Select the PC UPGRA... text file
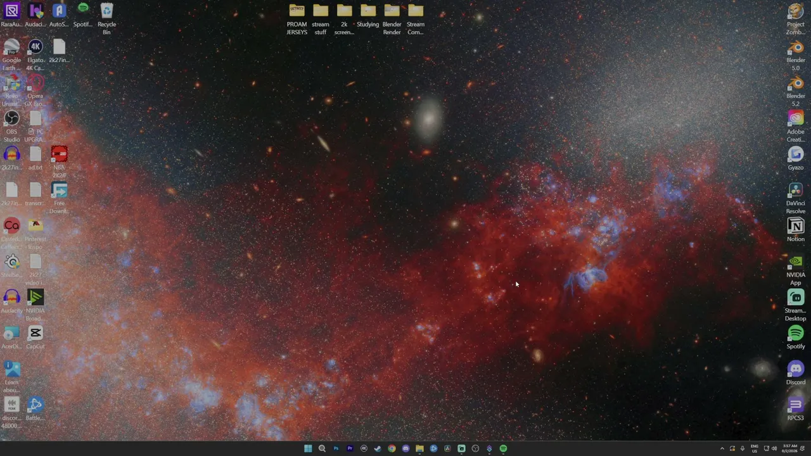811x456 pixels. [x=35, y=127]
